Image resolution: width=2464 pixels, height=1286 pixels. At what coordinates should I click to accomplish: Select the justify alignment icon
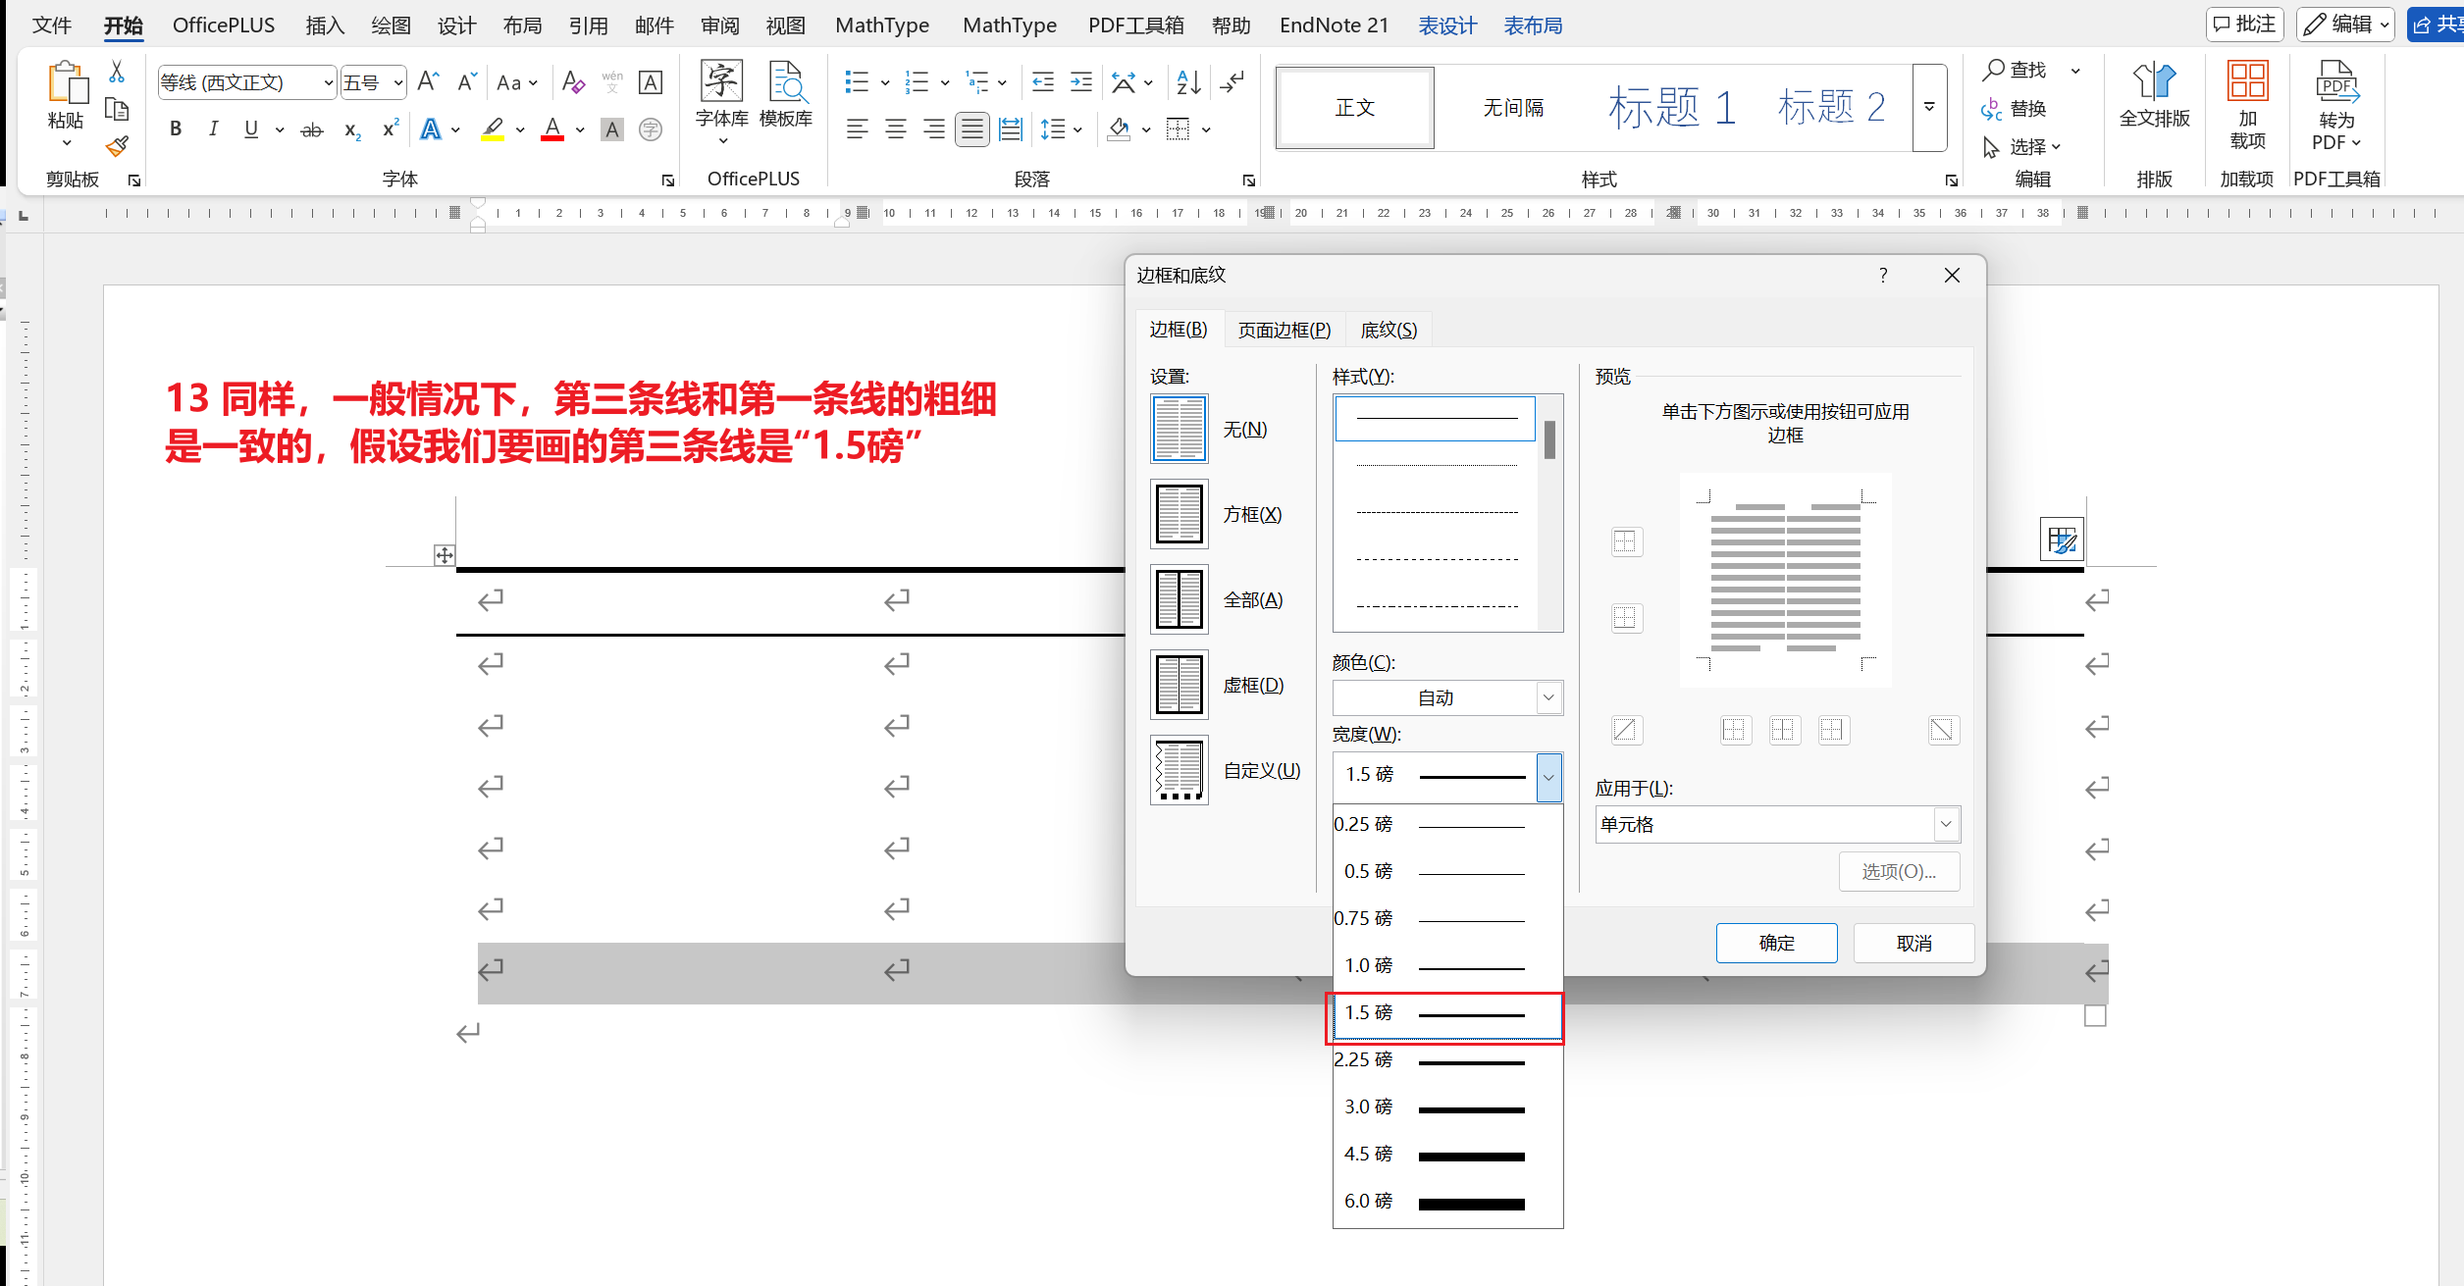pos(971,129)
